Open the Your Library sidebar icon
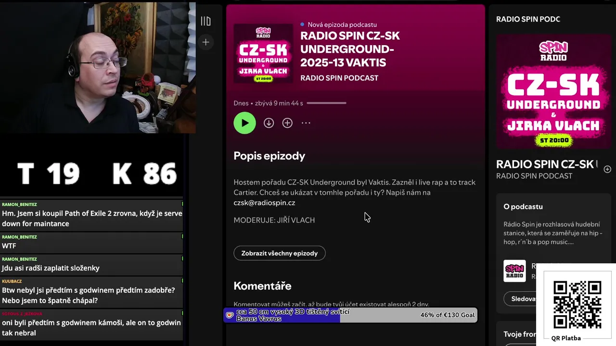This screenshot has width=616, height=346. (205, 21)
